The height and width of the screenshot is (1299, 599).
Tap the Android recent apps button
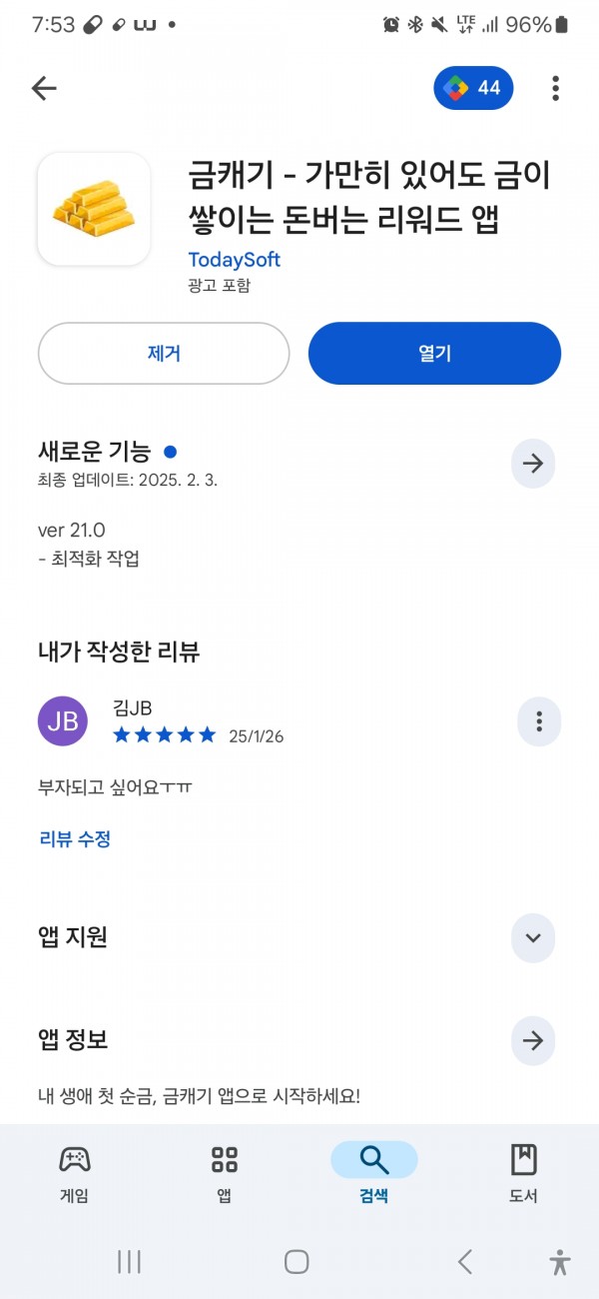click(x=129, y=1262)
